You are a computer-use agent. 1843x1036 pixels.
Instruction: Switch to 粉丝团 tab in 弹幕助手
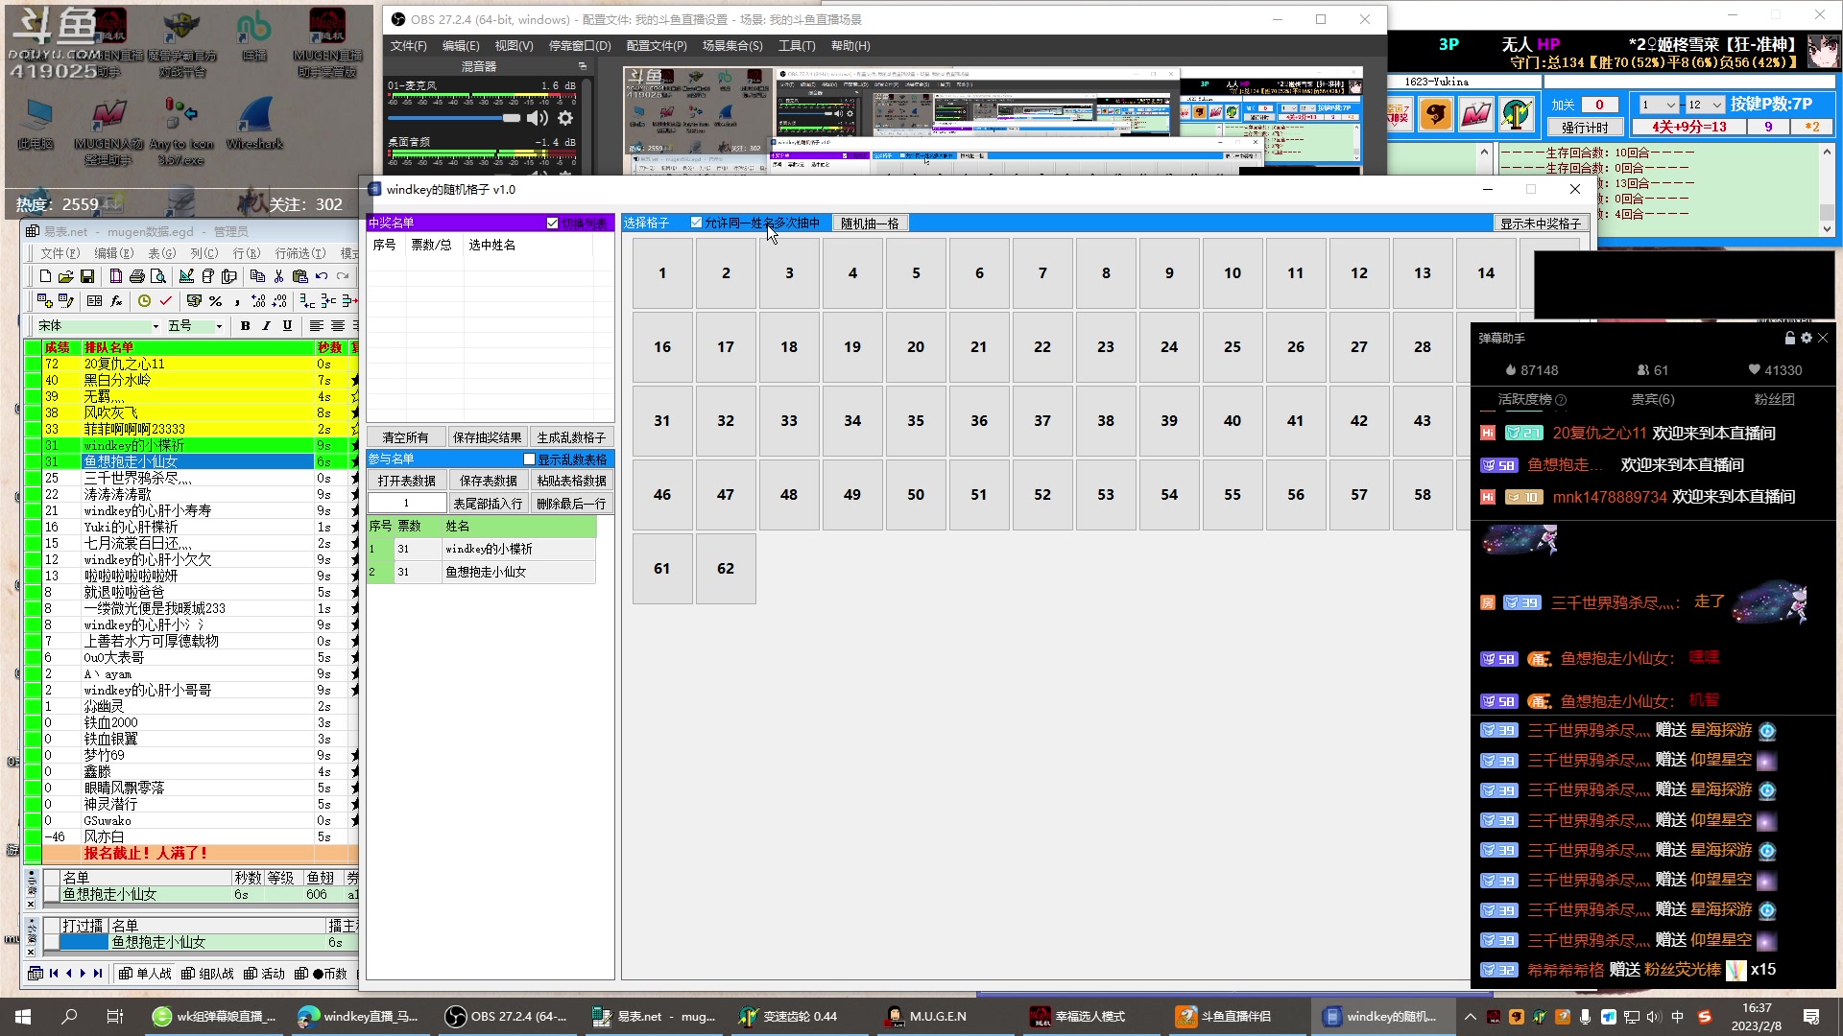[1774, 400]
